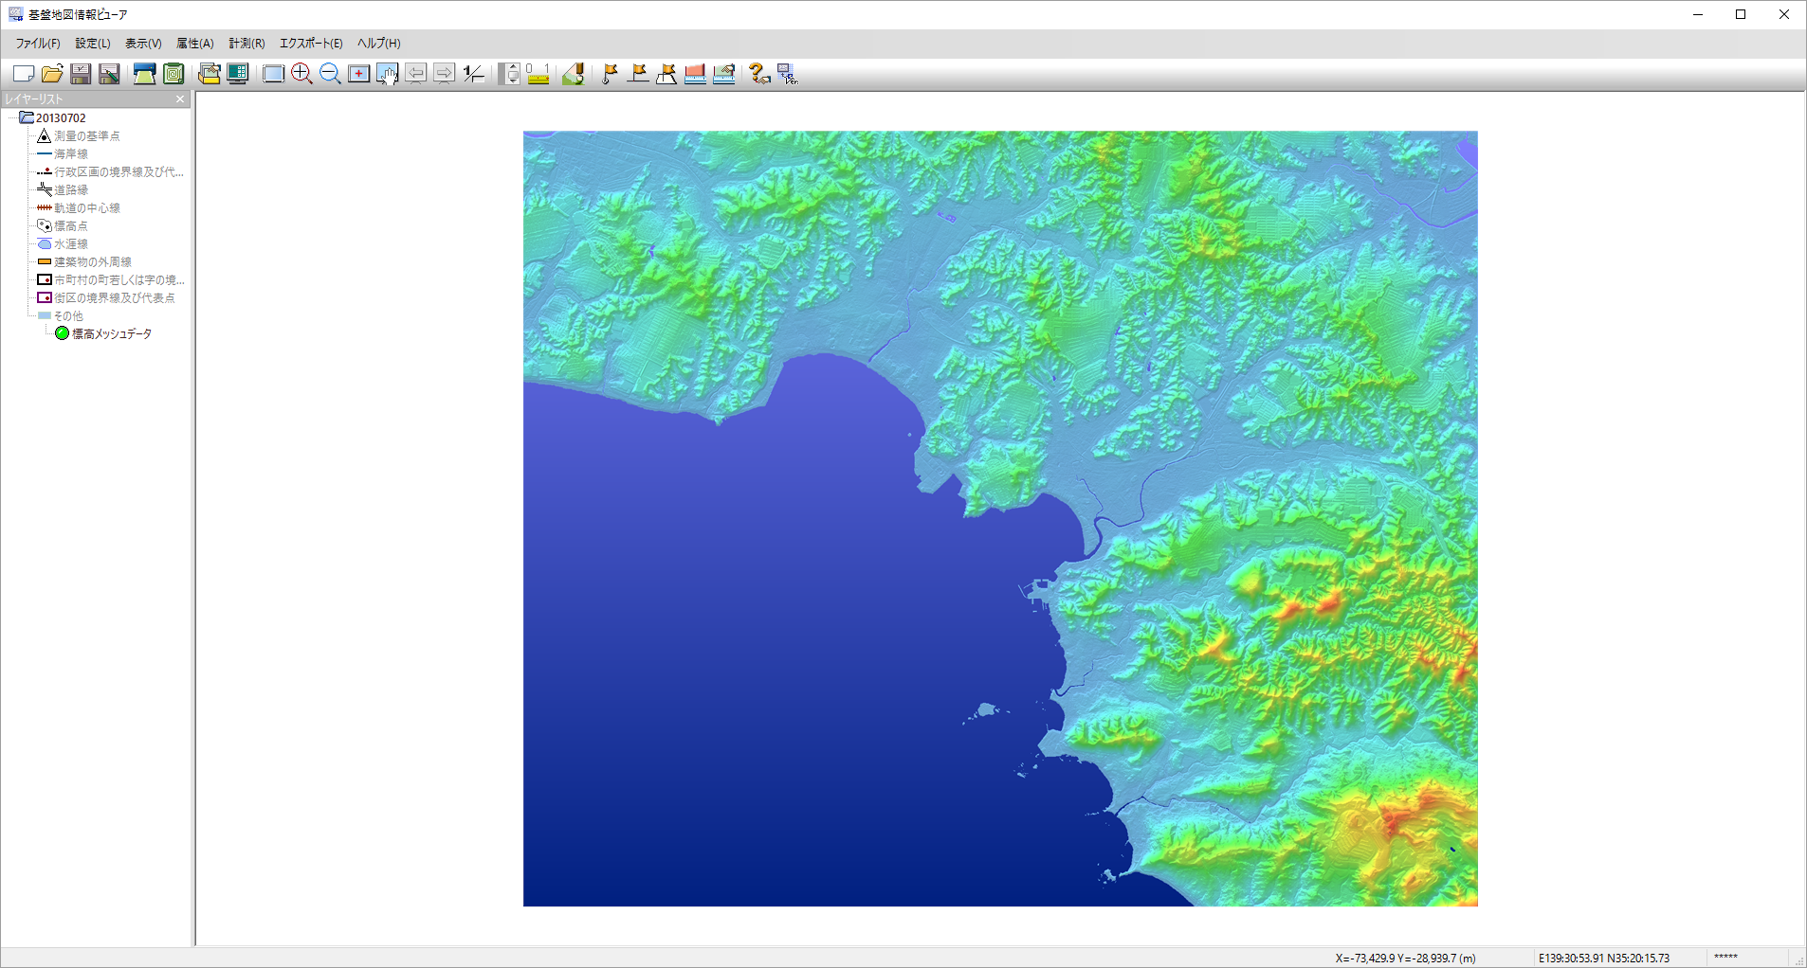Screen dimensions: 1807x968
Task: Click the help question mark icon
Action: pos(759,74)
